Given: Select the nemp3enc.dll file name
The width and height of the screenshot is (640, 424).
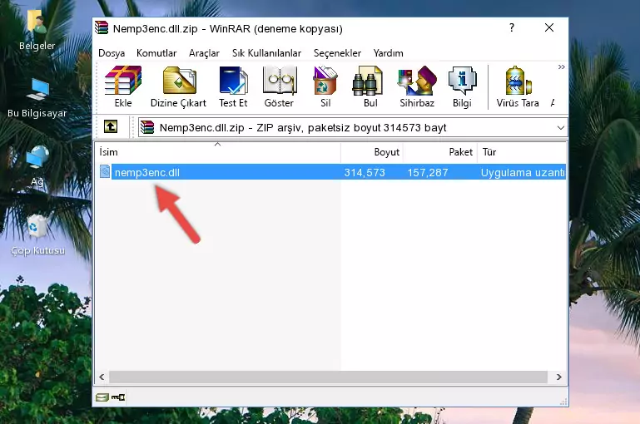Looking at the screenshot, I should coord(147,172).
